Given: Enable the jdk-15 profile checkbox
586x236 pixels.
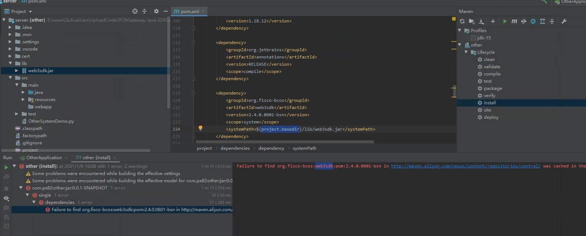Looking at the screenshot, I should tap(473, 38).
